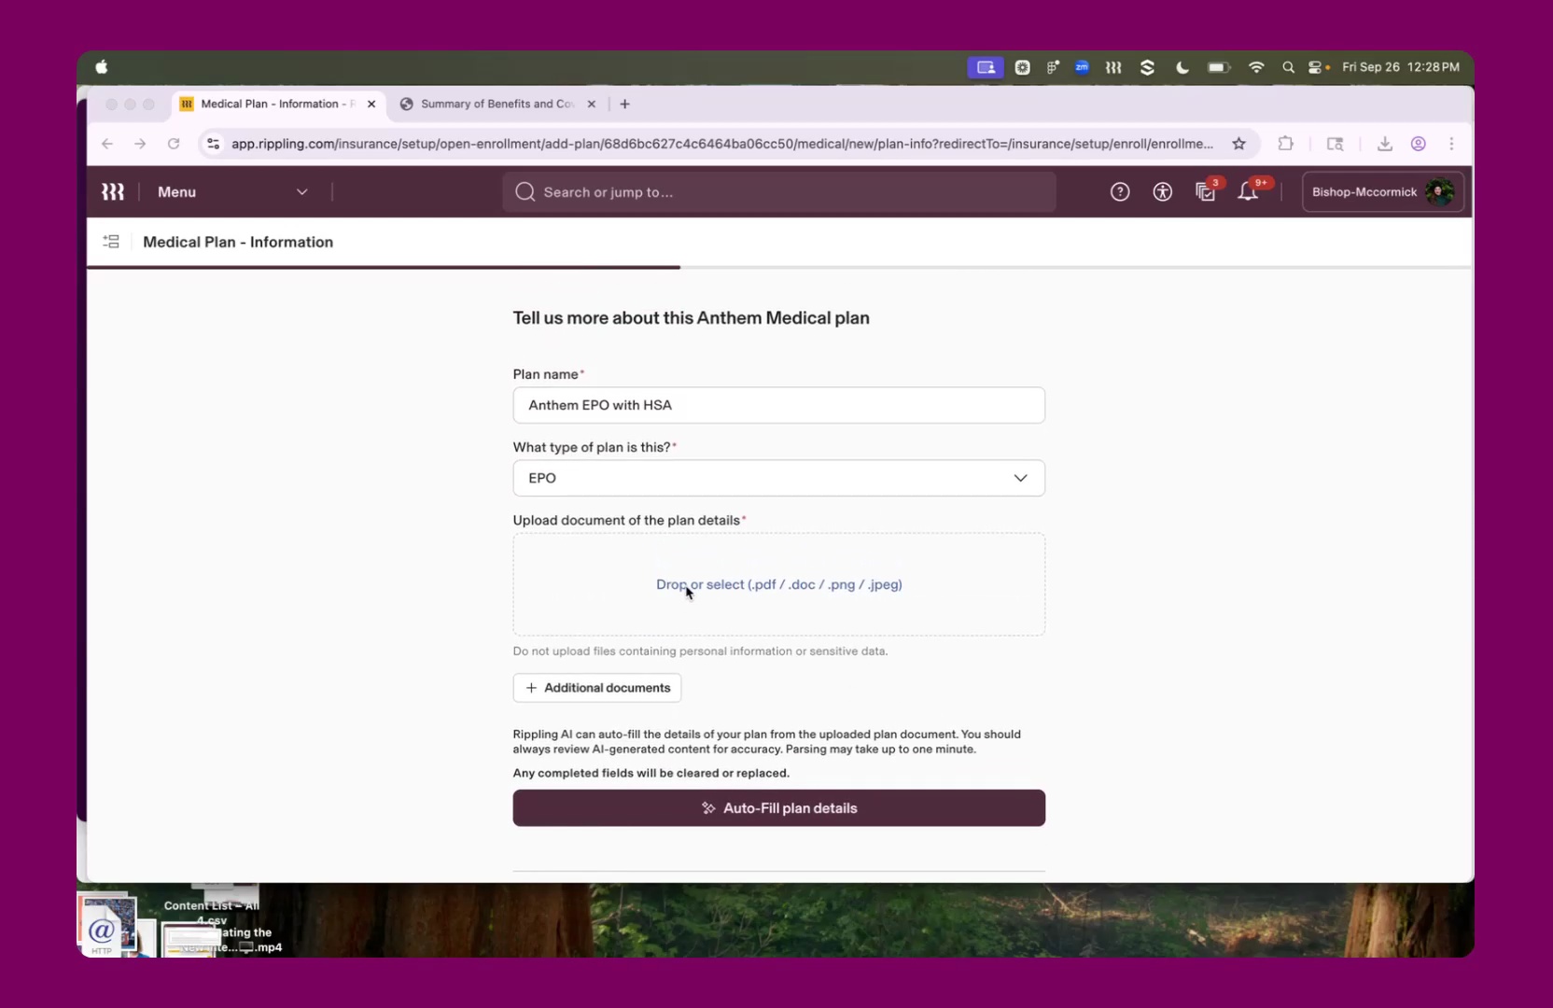Open tab search icon in Chrome toolbar

pyautogui.click(x=1336, y=144)
